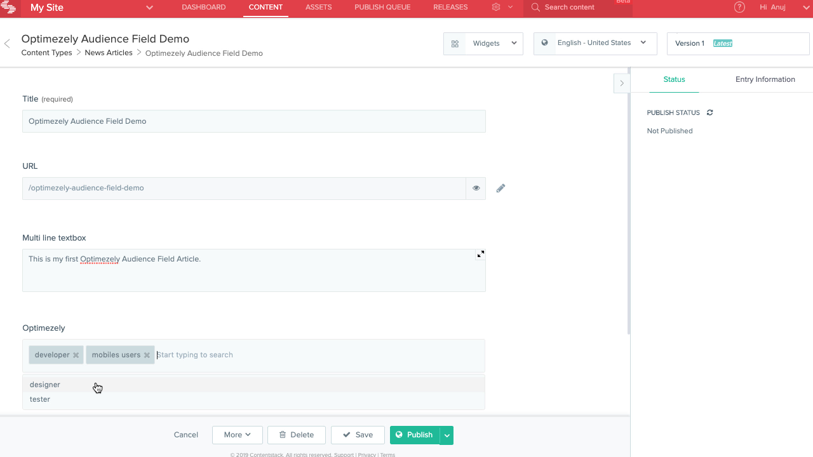The image size is (813, 457).
Task: Expand the settings gear dropdown arrow
Action: 510,8
